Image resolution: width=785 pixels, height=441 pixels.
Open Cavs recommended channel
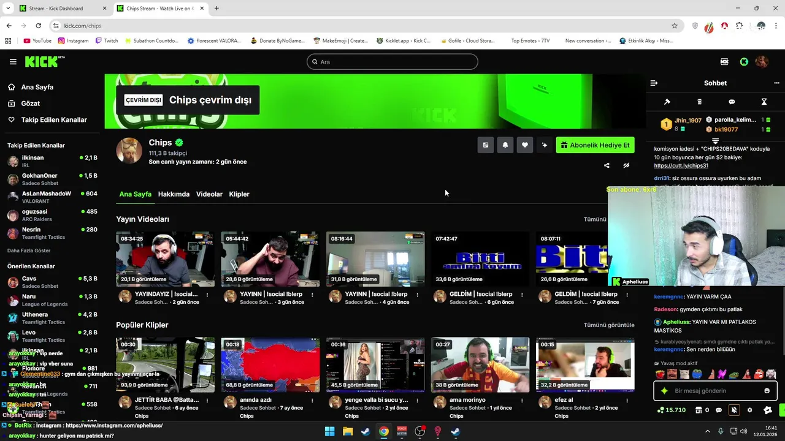tap(52, 282)
